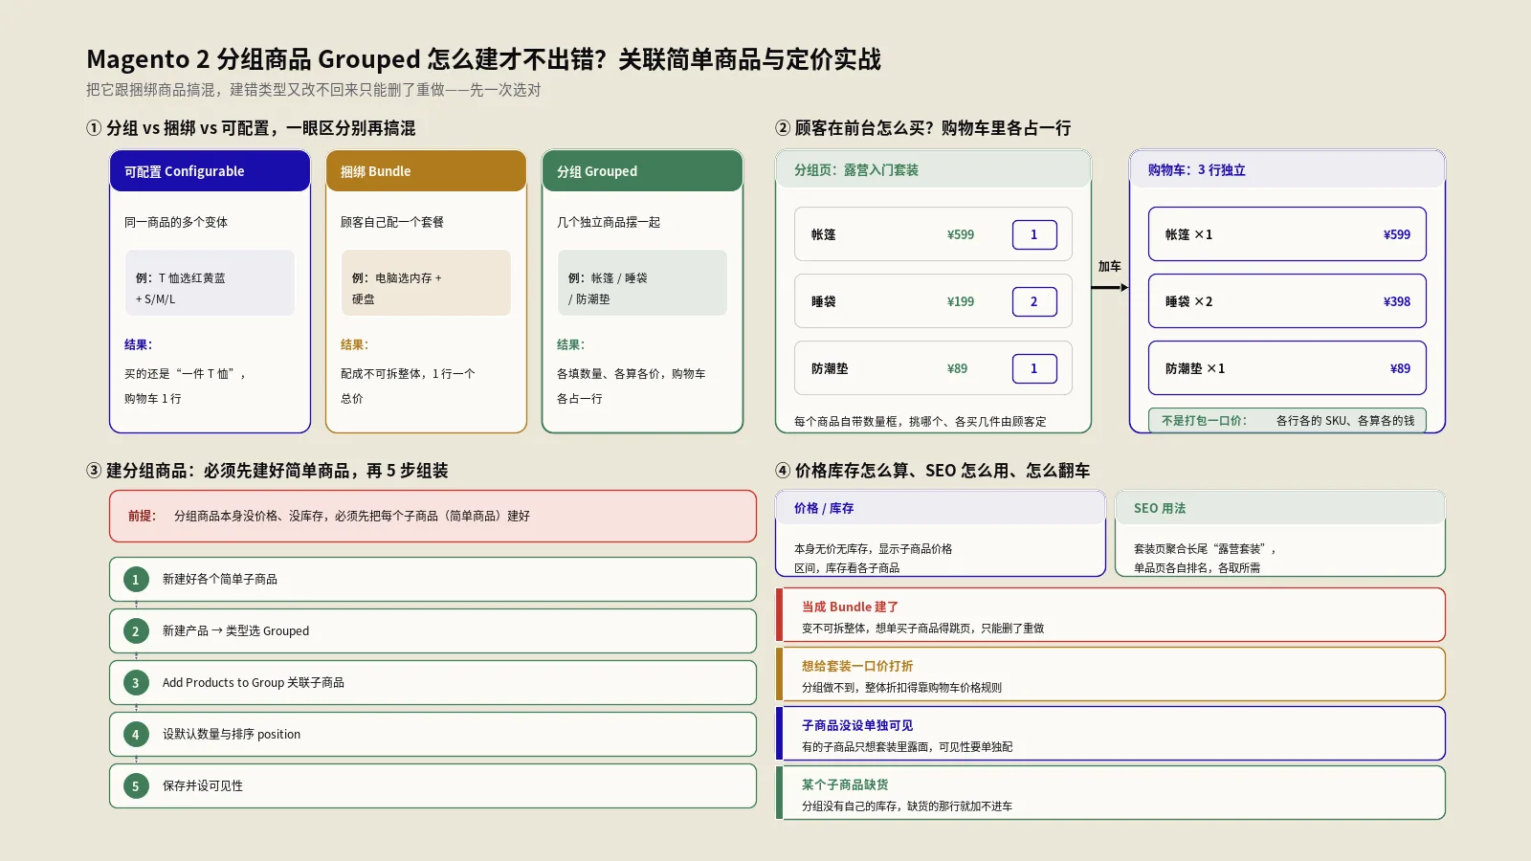Click 分组做不到，整体折扣 pitfall description
The height and width of the screenshot is (861, 1531).
901,688
